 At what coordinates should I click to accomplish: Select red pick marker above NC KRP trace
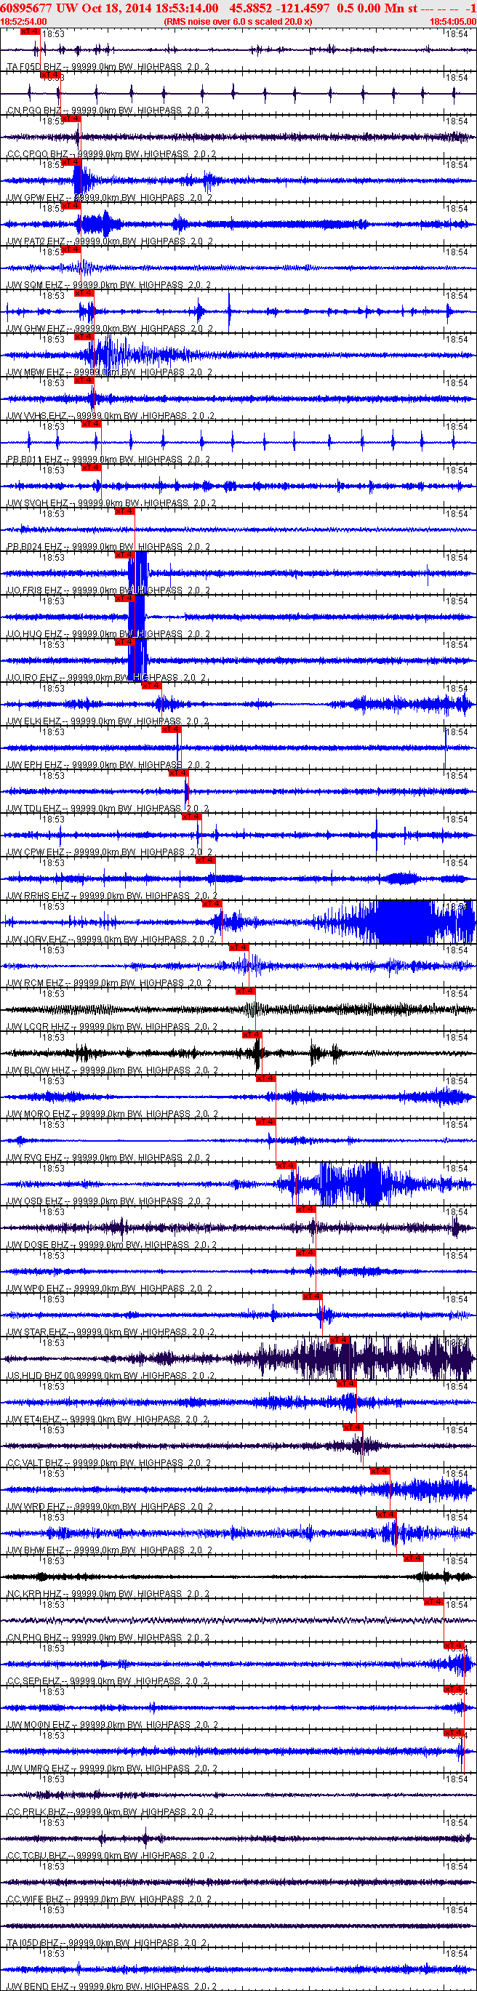[414, 1559]
